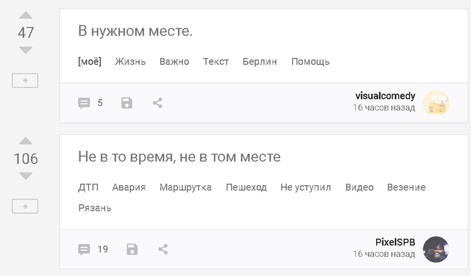This screenshot has height=276, width=471.
Task: Share the post "В нужном месте."
Action: click(x=157, y=103)
